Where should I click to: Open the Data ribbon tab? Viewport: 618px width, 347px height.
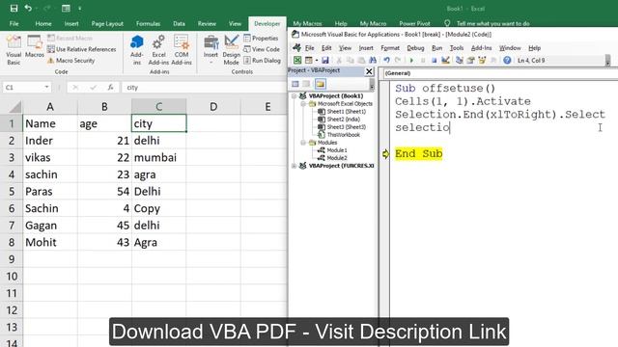click(x=179, y=23)
